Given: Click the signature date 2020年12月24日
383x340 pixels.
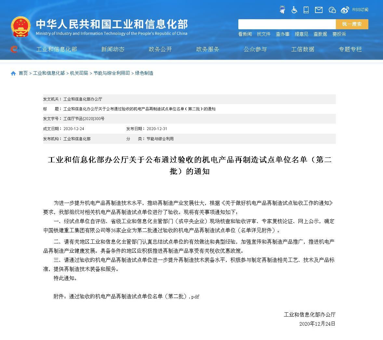Looking at the screenshot, I should pos(317,324).
